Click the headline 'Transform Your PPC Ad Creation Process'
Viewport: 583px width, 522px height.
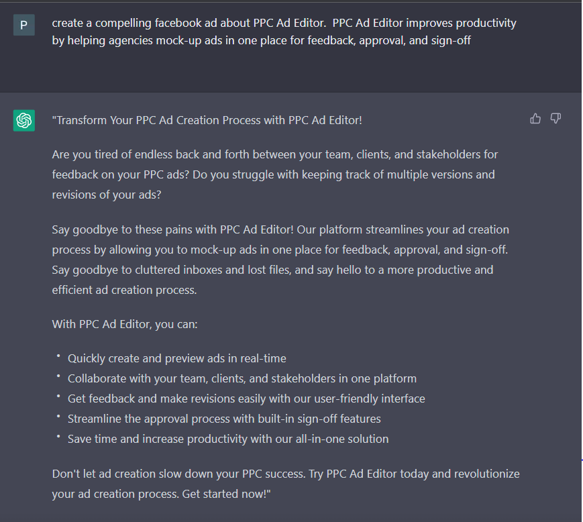point(207,120)
